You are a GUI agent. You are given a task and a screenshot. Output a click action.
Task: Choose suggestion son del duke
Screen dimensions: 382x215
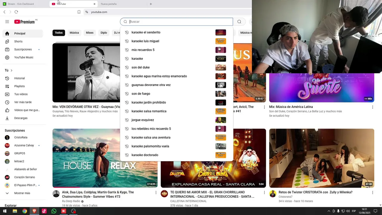(x=176, y=67)
